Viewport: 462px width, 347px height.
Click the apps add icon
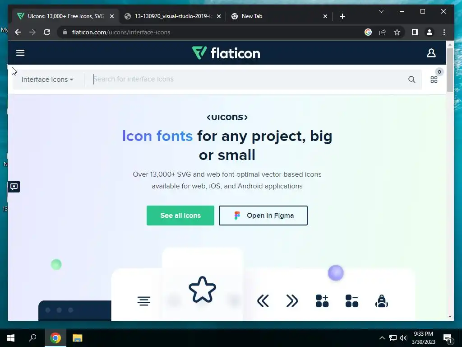tap(322, 301)
